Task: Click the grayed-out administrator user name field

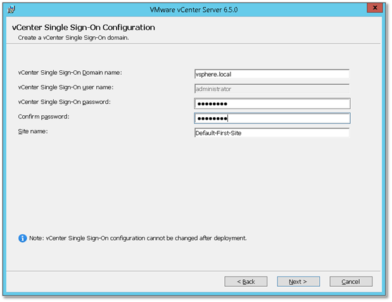Action: pos(272,89)
